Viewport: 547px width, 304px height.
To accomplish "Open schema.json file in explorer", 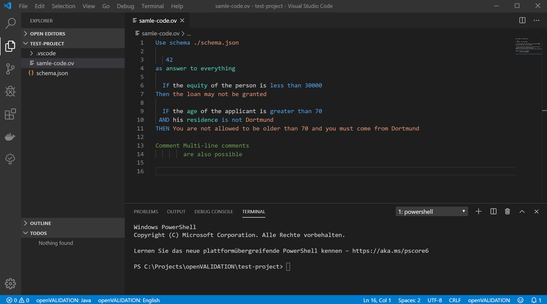I will 52,73.
